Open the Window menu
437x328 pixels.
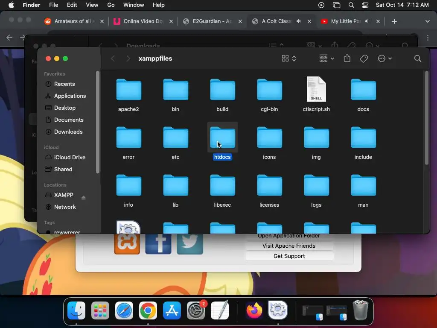pyautogui.click(x=134, y=5)
